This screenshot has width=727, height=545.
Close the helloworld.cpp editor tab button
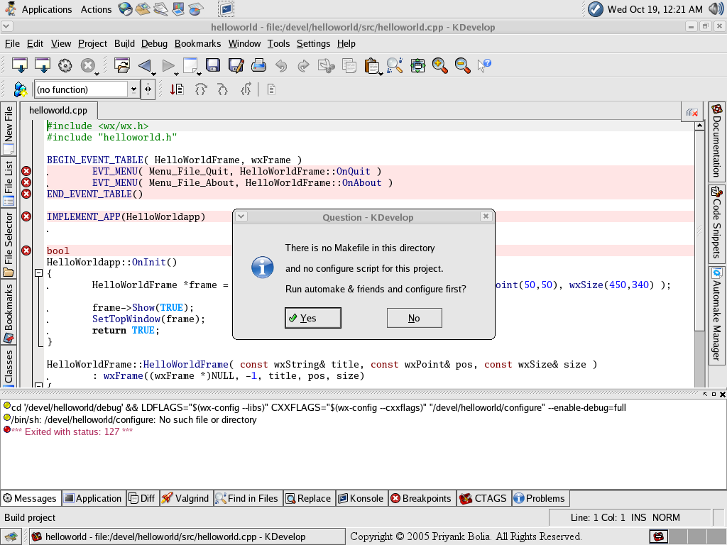692,112
